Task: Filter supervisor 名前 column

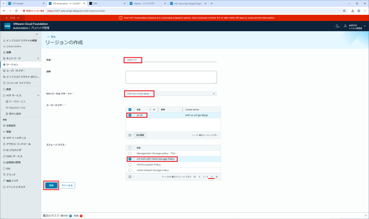Action: [x=154, y=110]
